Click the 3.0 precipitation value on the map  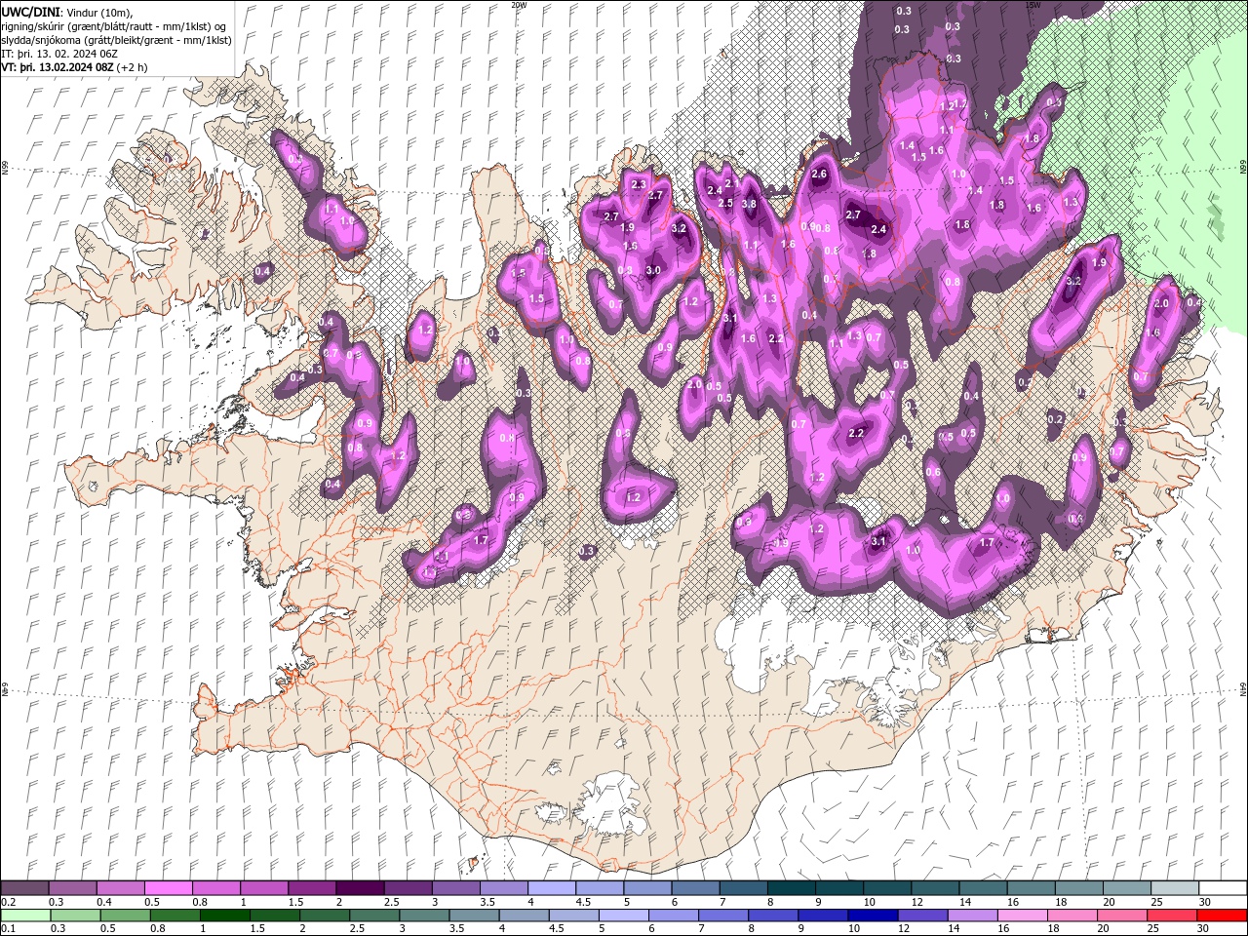[653, 270]
